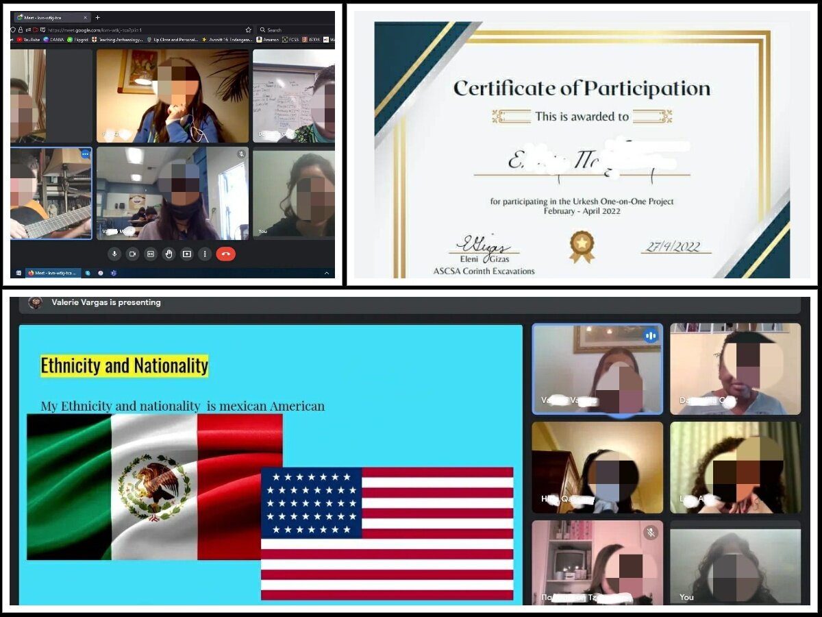
Task: Click the browser bookmark star icon
Action: 249,29
